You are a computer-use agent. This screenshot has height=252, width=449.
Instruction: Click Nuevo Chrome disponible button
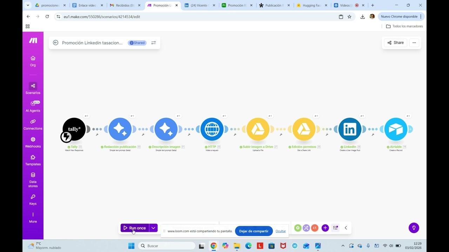[x=401, y=16]
